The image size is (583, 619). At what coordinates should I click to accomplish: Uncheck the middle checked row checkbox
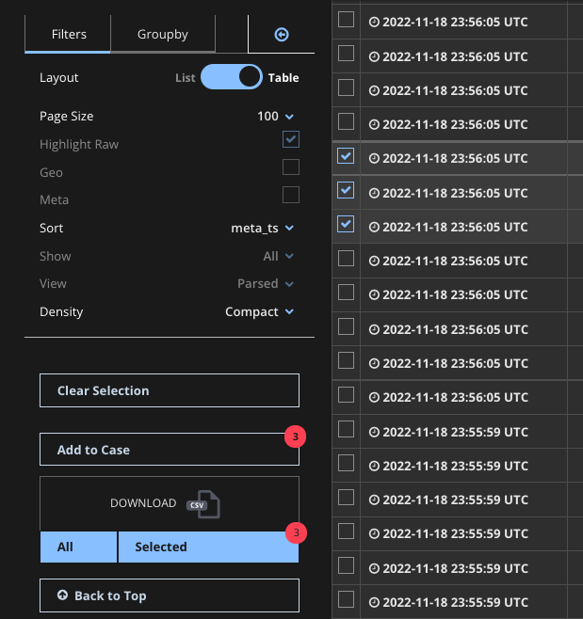(346, 190)
